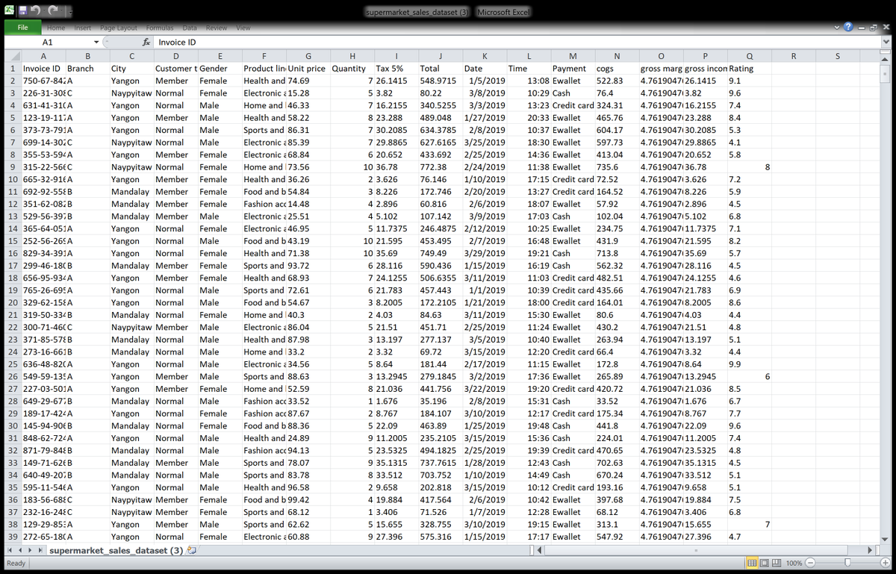The image size is (896, 574).
Task: Click Invoice ID cell 315-22-566
Action: pyautogui.click(x=43, y=167)
